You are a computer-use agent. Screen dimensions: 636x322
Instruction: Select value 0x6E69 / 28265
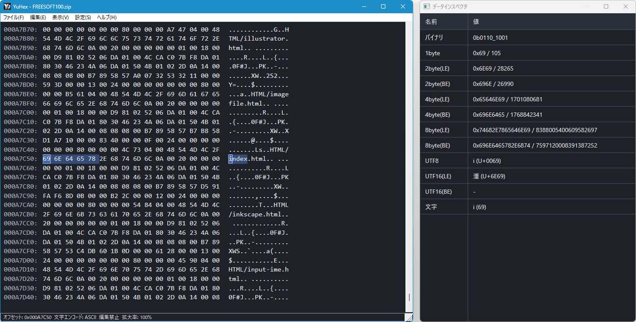(493, 69)
